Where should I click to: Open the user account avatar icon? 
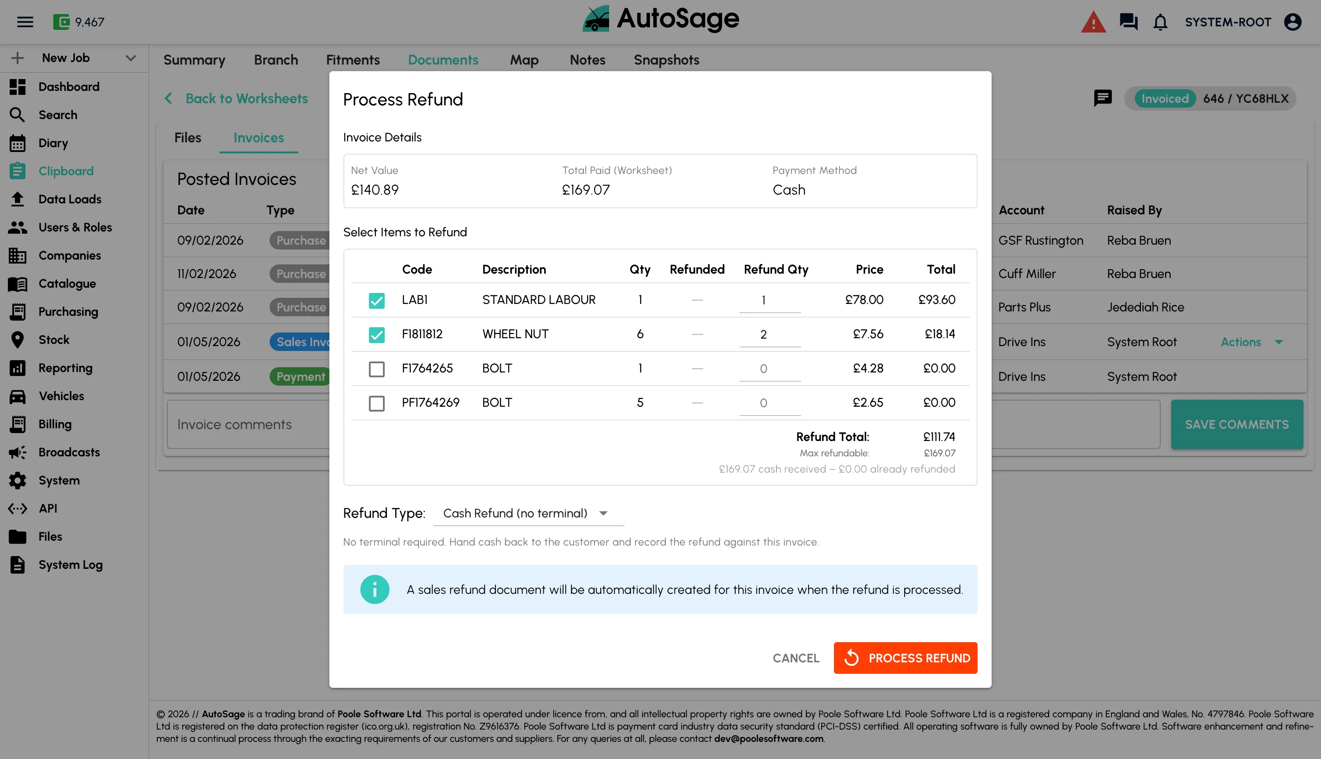coord(1293,22)
